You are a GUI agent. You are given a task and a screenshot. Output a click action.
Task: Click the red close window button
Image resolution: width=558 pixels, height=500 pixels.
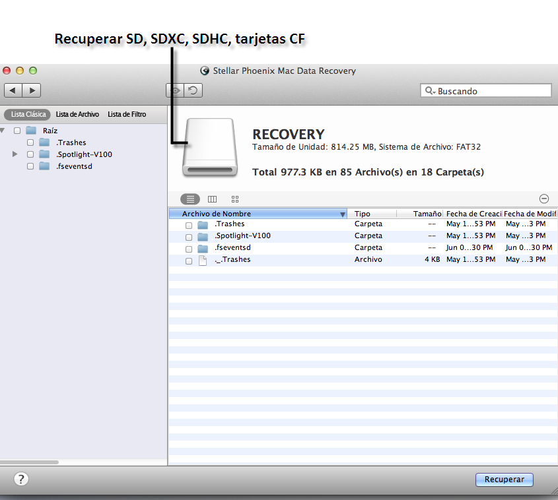[x=7, y=71]
